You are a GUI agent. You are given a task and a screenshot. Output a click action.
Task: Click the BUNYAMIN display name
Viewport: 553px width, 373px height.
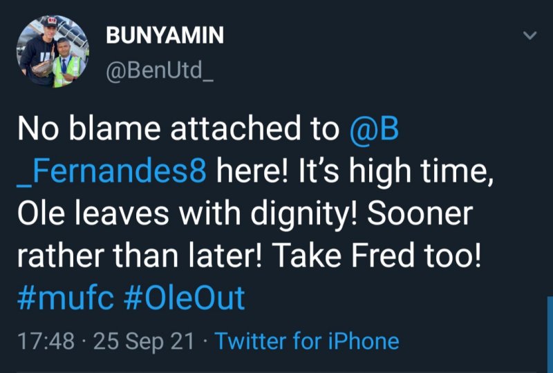point(165,37)
